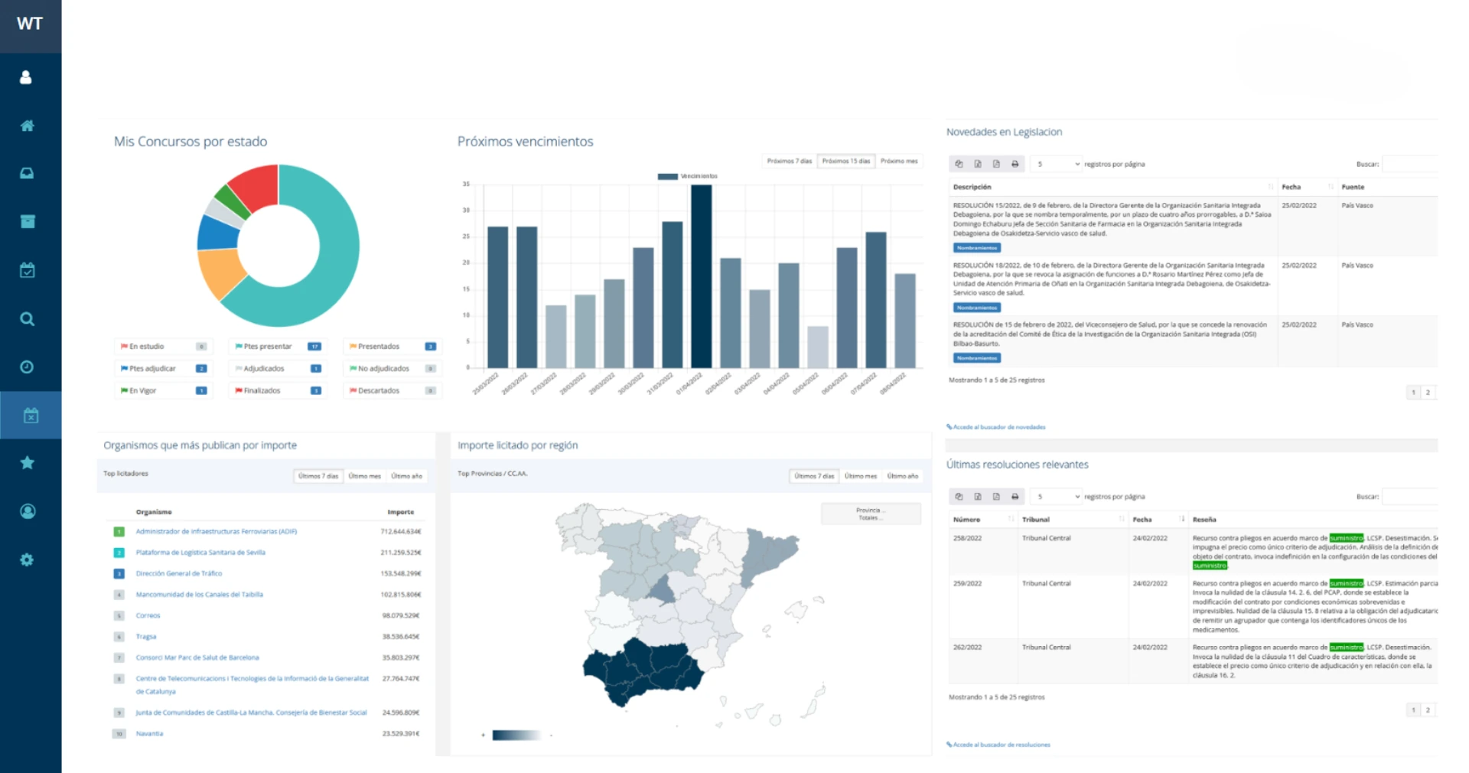Print the Novedades en Legislacion table
This screenshot has width=1469, height=773.
1015,164
